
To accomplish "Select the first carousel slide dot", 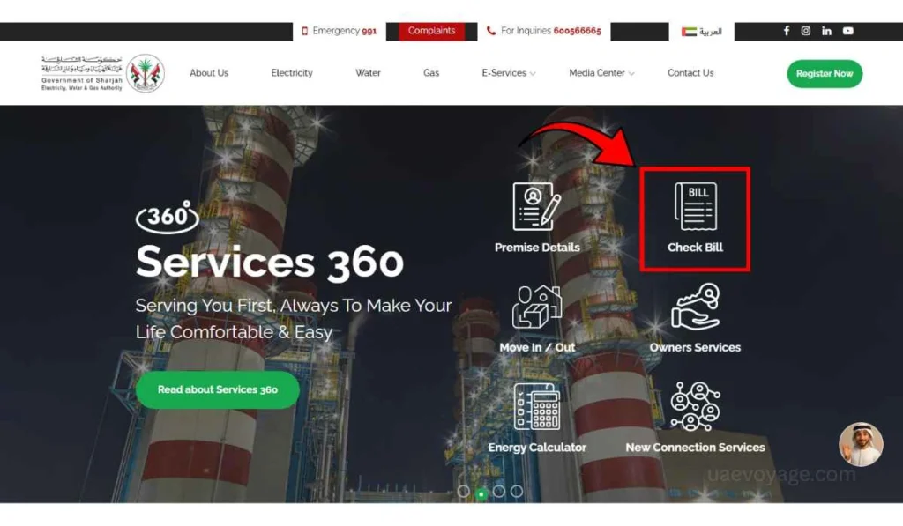I will point(463,492).
